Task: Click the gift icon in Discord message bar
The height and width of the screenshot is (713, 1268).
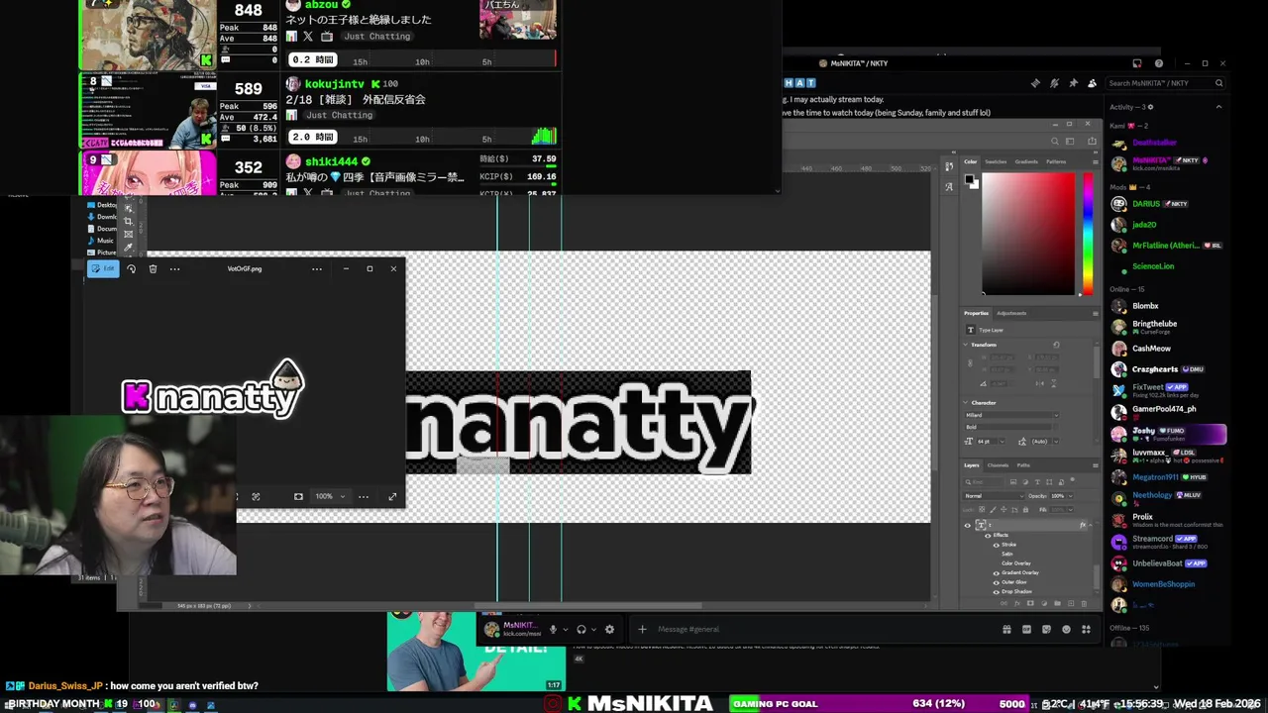Action: 1006,629
